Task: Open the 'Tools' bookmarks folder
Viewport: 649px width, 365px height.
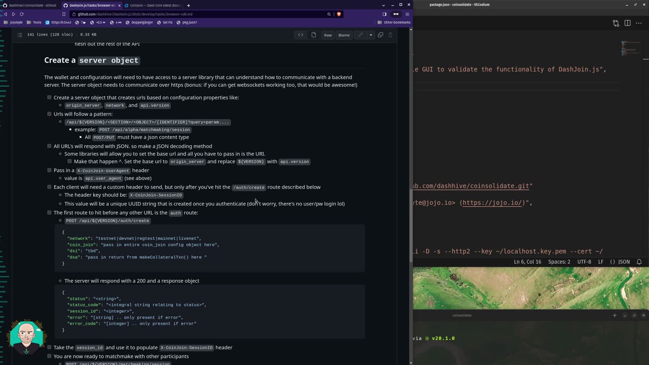Action: click(34, 22)
